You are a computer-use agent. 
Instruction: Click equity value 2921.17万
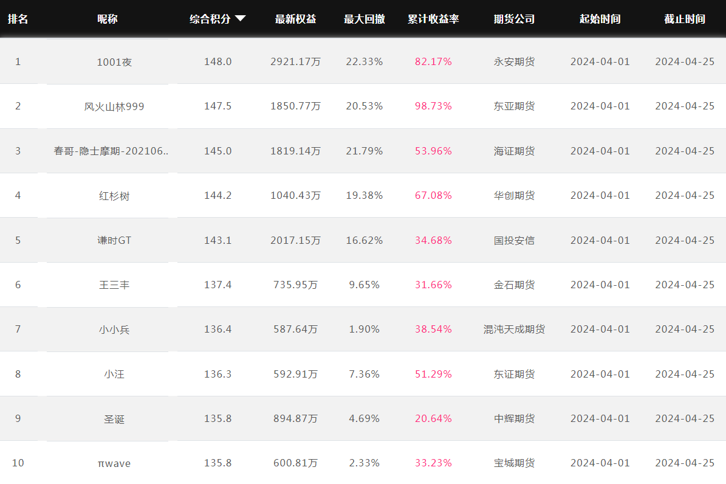[x=295, y=61]
